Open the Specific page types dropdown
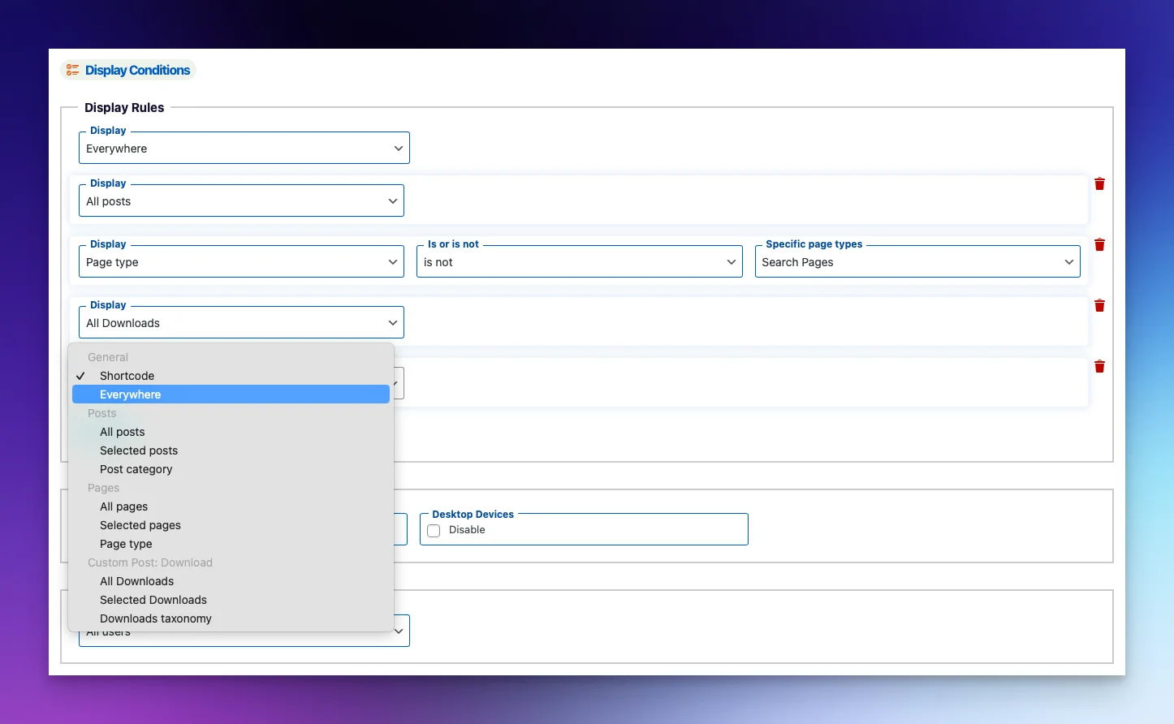Viewport: 1174px width, 724px height. click(x=917, y=261)
